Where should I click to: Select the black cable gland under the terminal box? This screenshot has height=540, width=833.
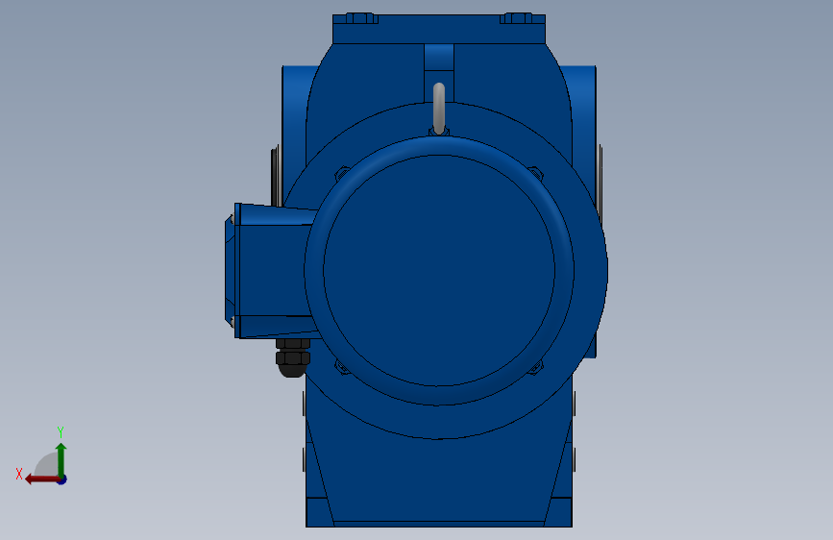tap(292, 357)
